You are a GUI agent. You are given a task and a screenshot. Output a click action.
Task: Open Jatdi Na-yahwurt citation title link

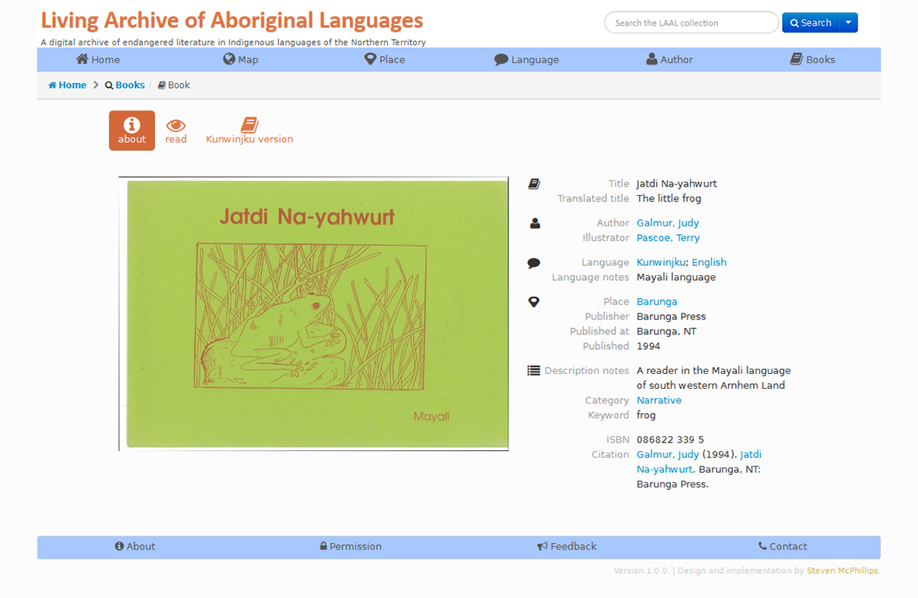(699, 462)
